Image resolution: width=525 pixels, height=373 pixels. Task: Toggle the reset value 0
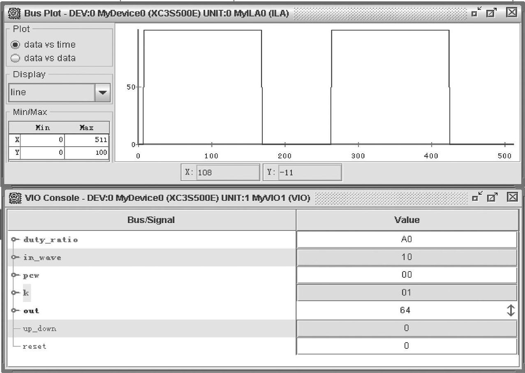[x=407, y=346]
